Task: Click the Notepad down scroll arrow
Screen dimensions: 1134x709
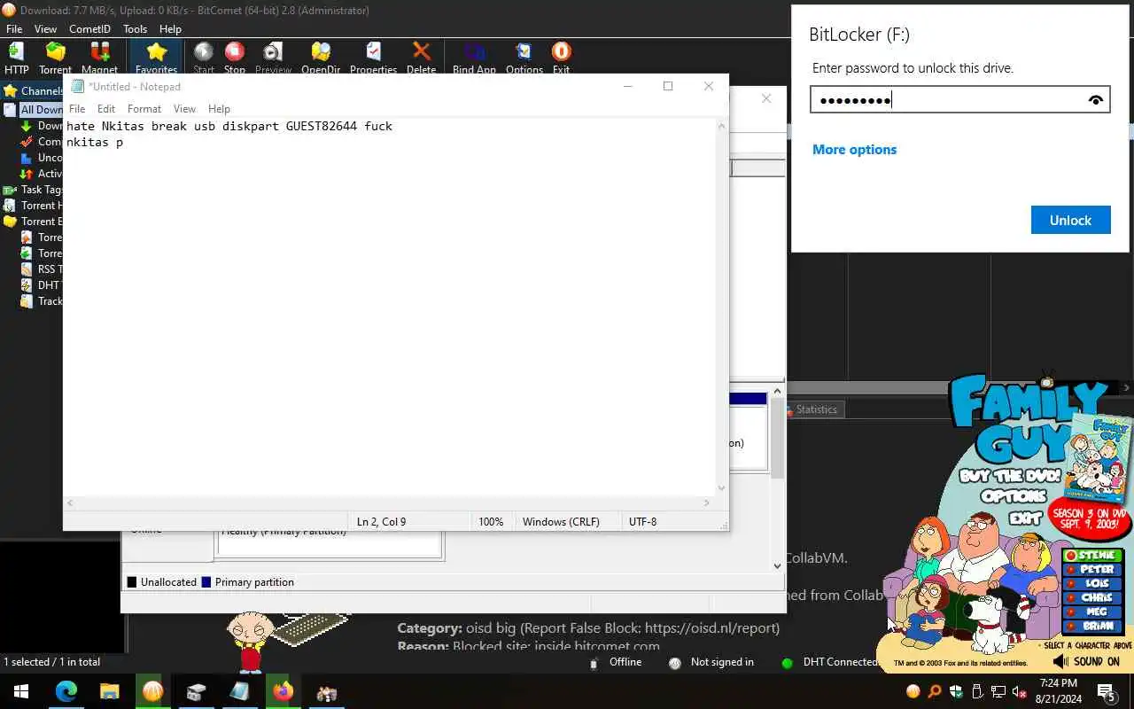Action: pyautogui.click(x=721, y=488)
